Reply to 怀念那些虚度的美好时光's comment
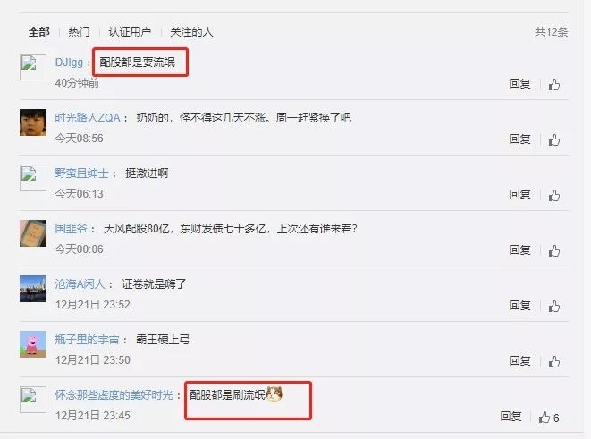This screenshot has height=439, width=591. click(x=511, y=416)
